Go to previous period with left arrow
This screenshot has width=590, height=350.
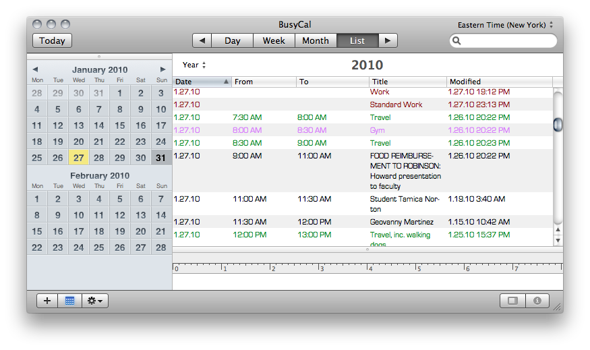[202, 40]
